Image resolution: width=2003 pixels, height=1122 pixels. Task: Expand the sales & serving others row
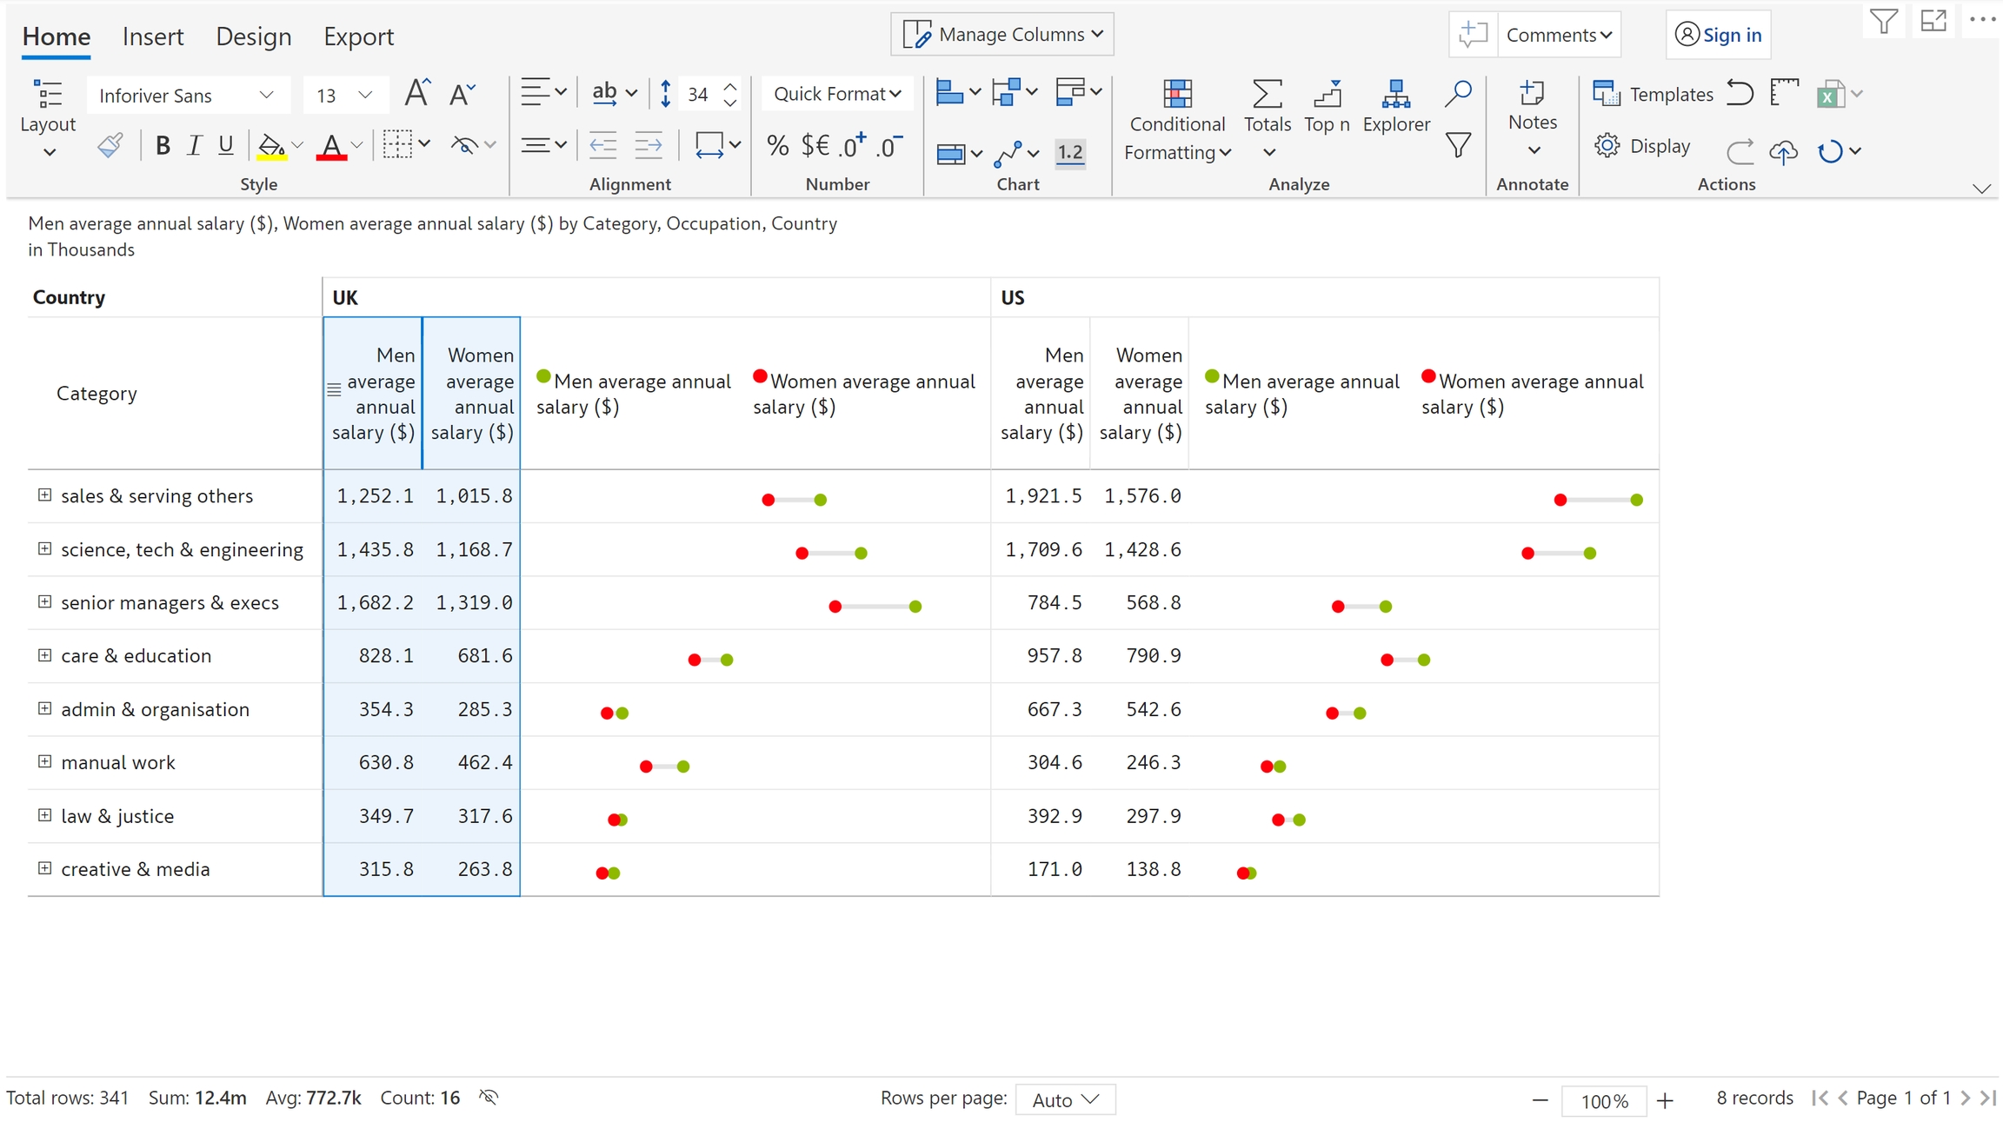pyautogui.click(x=44, y=495)
